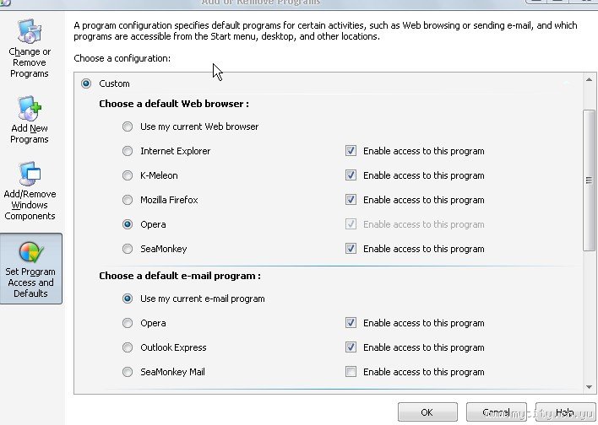Select the Custom configuration radio button
Viewport: 598px width, 425px height.
[86, 83]
